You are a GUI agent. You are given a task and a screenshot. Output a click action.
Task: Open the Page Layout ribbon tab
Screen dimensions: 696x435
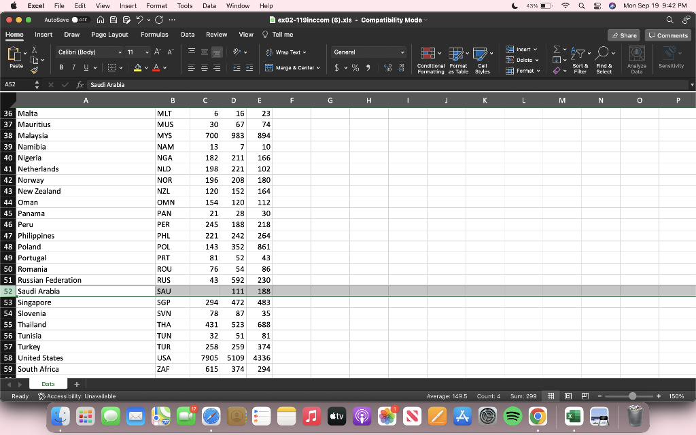click(x=109, y=35)
